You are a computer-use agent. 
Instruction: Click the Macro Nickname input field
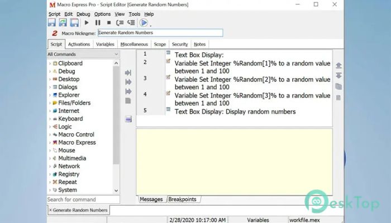pos(160,32)
